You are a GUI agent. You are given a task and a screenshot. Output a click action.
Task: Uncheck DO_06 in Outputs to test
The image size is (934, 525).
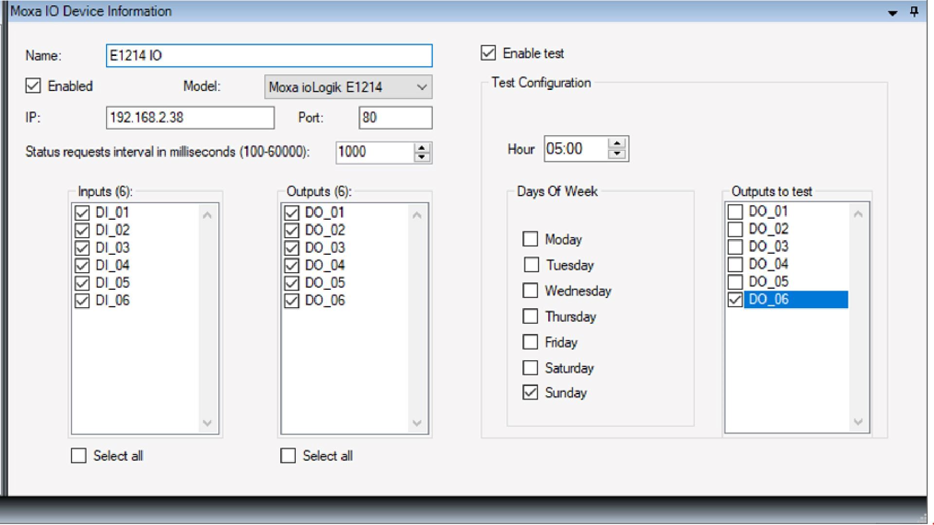[x=735, y=299]
